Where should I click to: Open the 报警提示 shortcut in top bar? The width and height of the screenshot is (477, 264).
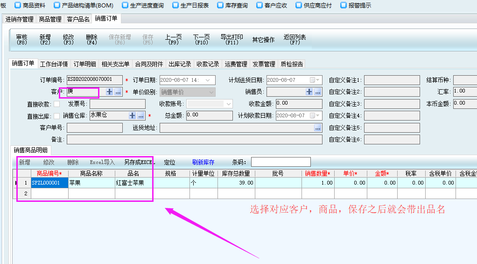pos(356,6)
